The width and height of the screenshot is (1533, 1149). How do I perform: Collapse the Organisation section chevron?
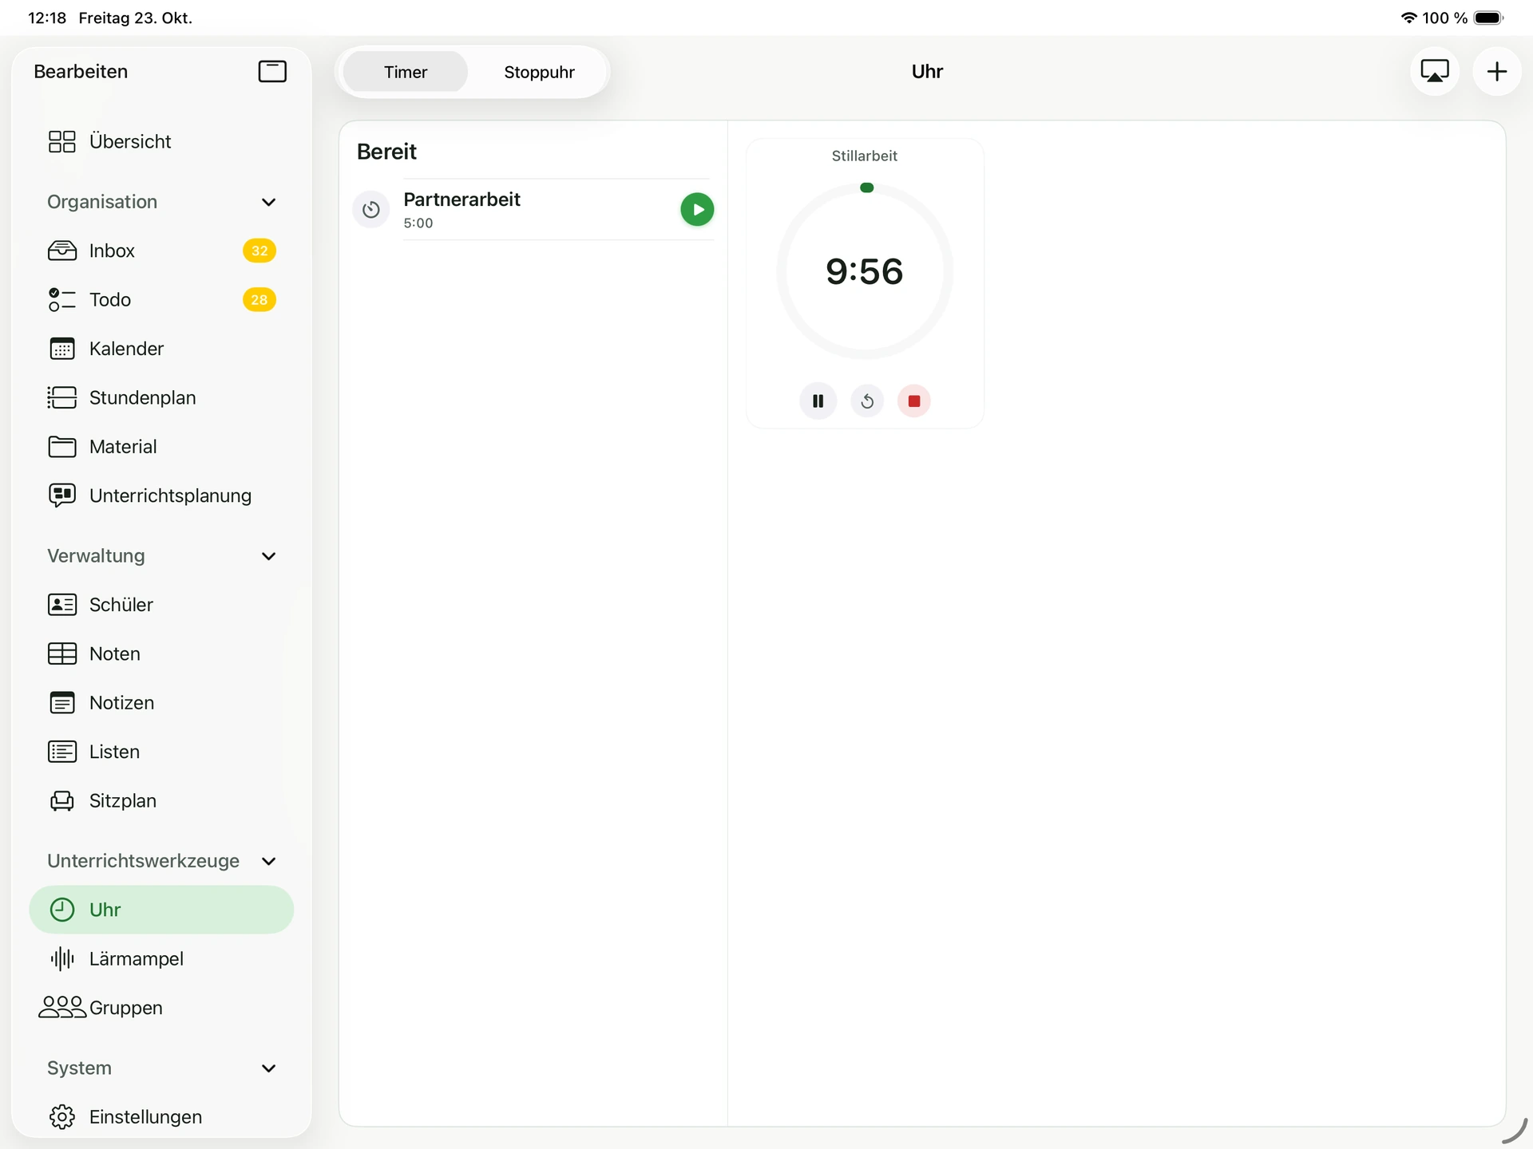pos(269,202)
